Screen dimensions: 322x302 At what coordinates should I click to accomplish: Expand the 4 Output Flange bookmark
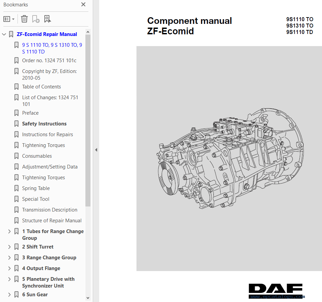(x=9, y=268)
